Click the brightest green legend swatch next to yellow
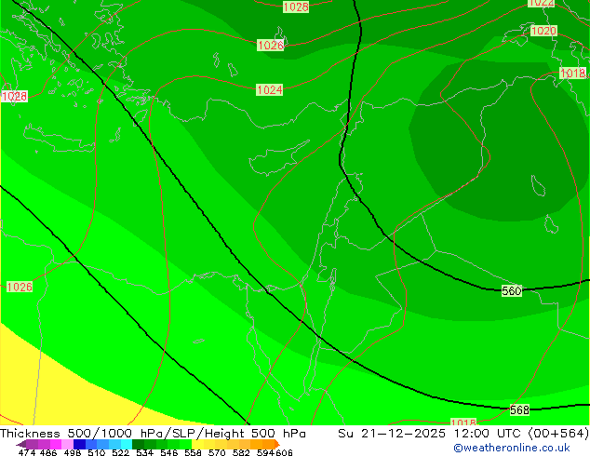Screen dimensions: 590x456 click(x=186, y=444)
